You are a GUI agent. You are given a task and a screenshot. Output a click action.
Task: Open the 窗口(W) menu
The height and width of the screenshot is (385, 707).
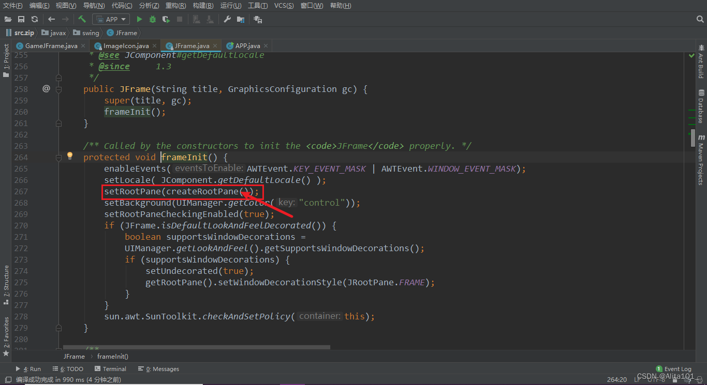coord(312,5)
